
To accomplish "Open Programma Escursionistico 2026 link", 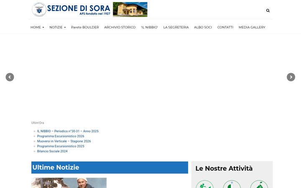I will (61, 136).
